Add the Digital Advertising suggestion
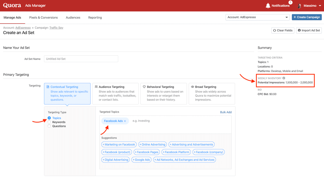Screen dimensions: 324x178 pyautogui.click(x=116, y=160)
